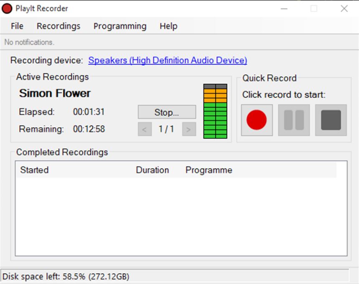Close the PlayIt Recorder window
The image size is (359, 284).
point(344,9)
